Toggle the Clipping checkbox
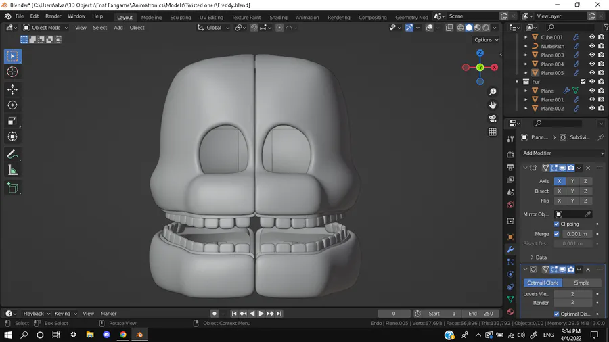 click(556, 224)
